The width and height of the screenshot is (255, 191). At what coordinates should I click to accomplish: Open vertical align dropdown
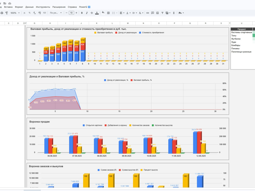tap(128, 13)
